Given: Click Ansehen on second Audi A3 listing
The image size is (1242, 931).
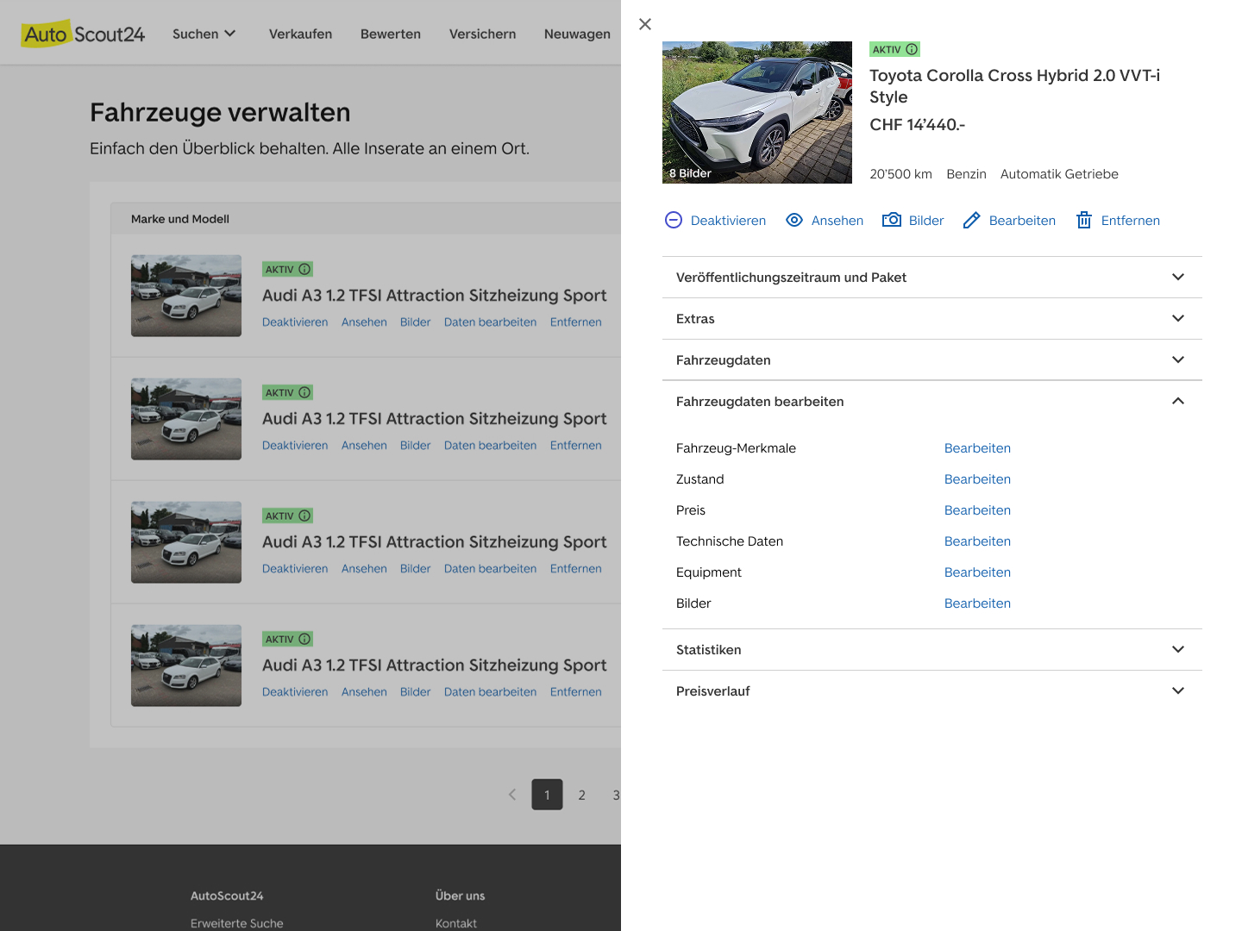Looking at the screenshot, I should [364, 446].
